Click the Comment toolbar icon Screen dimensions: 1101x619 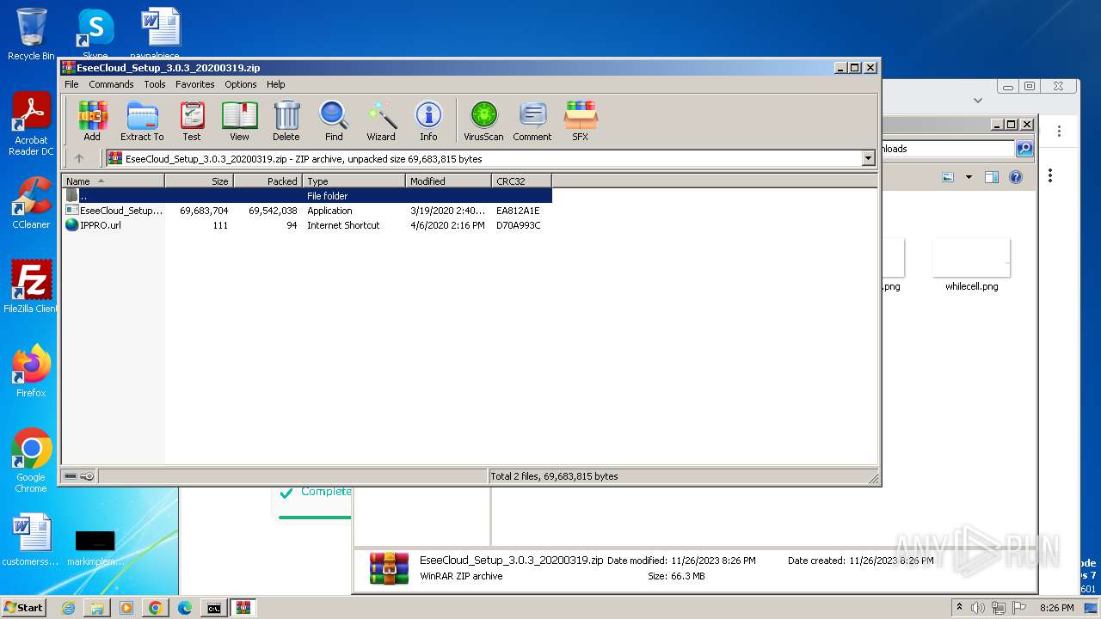click(x=532, y=120)
